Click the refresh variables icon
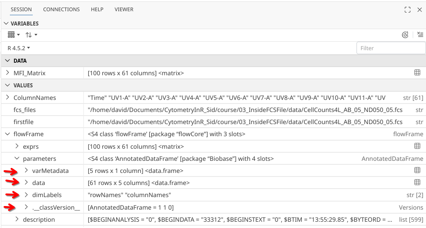Viewport: 426px width, 228px height. coord(405,35)
